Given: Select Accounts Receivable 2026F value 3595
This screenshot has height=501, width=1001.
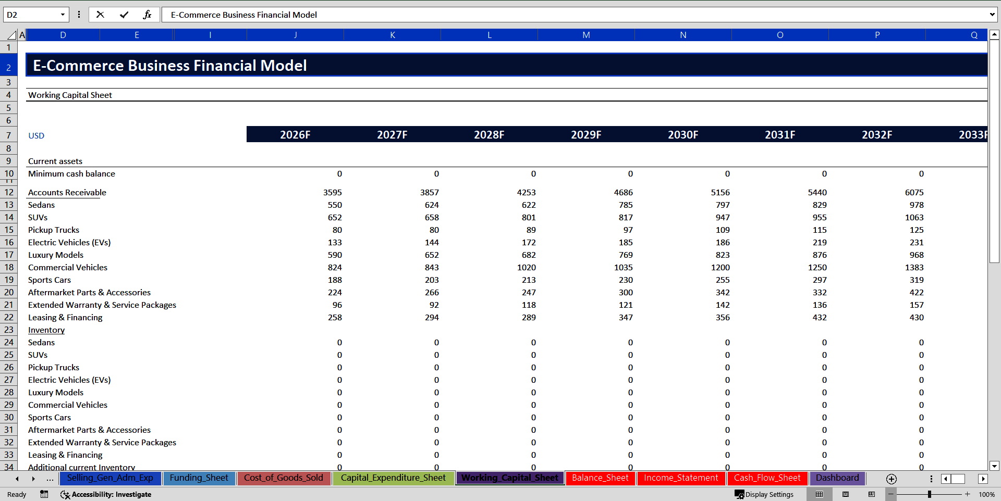Looking at the screenshot, I should point(332,192).
